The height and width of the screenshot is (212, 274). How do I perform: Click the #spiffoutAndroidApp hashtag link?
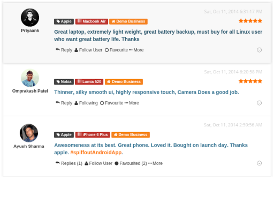click(96, 153)
